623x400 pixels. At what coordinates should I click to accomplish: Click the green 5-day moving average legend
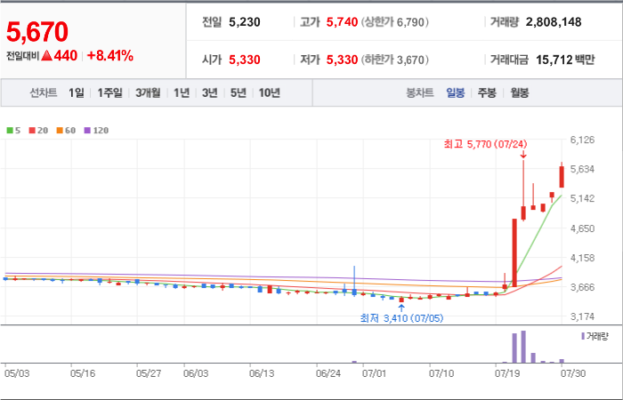click(13, 130)
